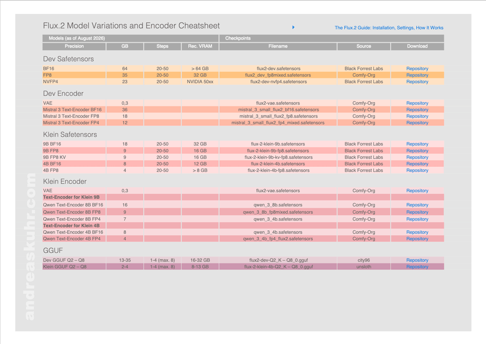Select the Klein Encoder section heading
486x344 pixels.
coord(65,182)
